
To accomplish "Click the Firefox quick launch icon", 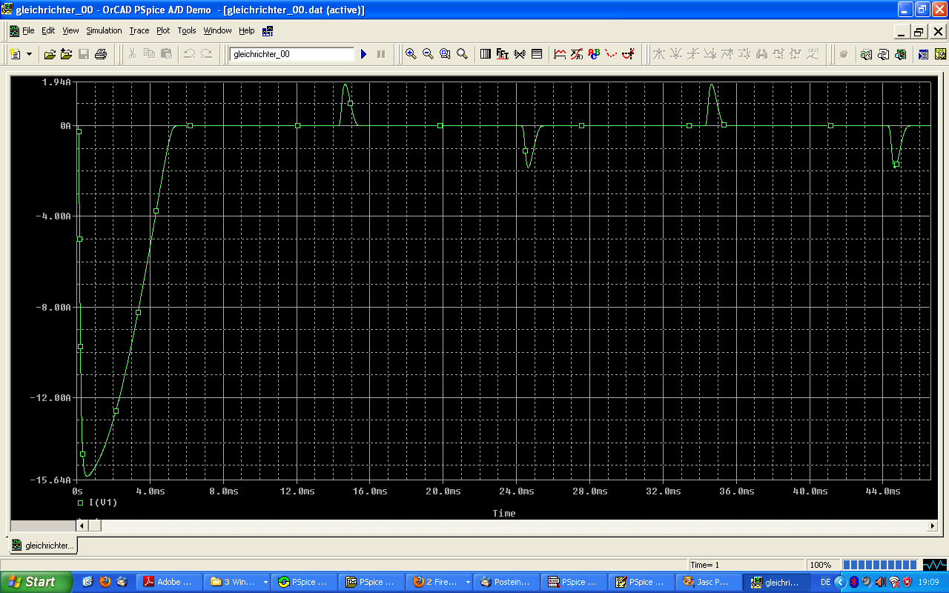I will pyautogui.click(x=105, y=582).
